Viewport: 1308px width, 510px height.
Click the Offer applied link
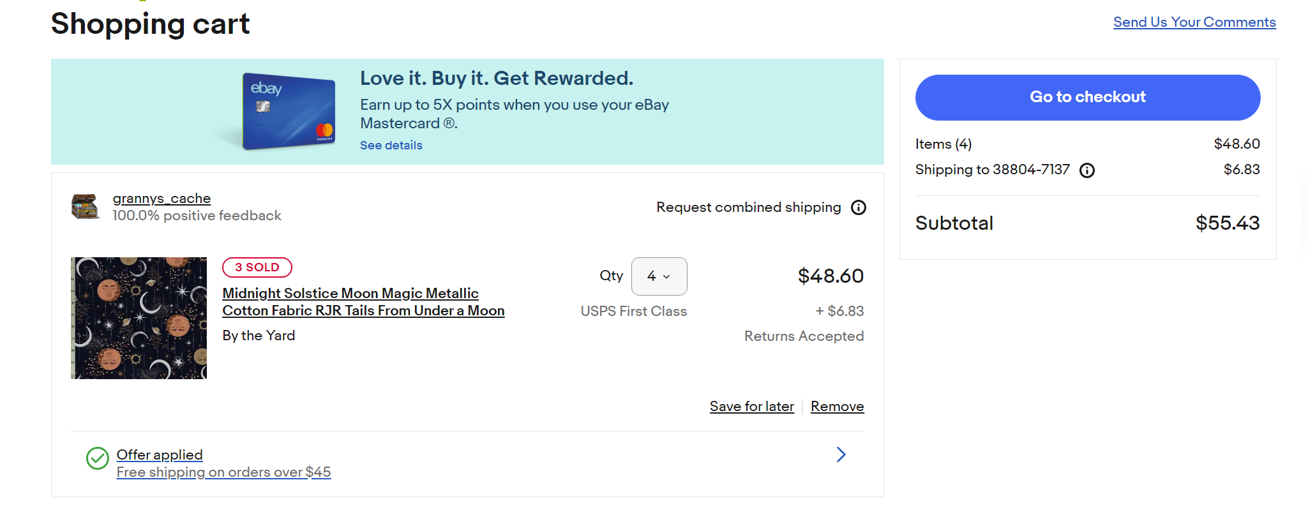pos(160,454)
